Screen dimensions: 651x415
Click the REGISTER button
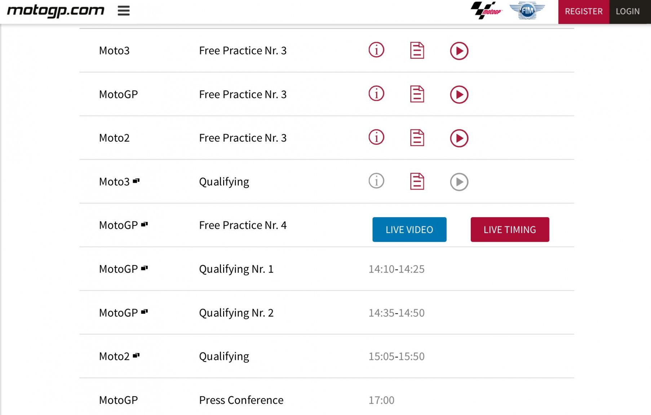[x=584, y=12]
